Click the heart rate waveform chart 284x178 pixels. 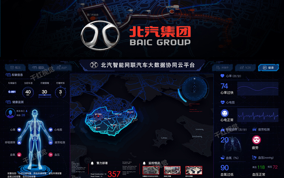(x=258, y=89)
